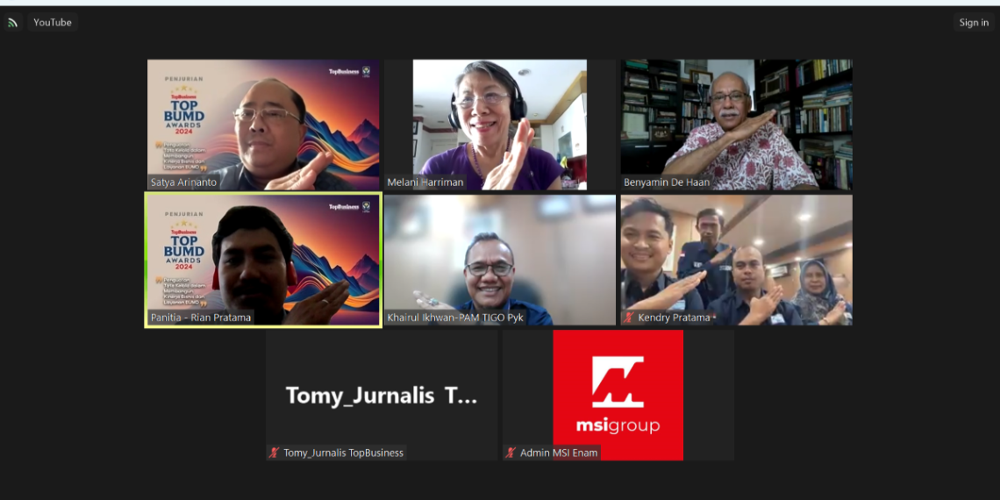Click the Panitia - Rian Pratama name label

coord(200,318)
